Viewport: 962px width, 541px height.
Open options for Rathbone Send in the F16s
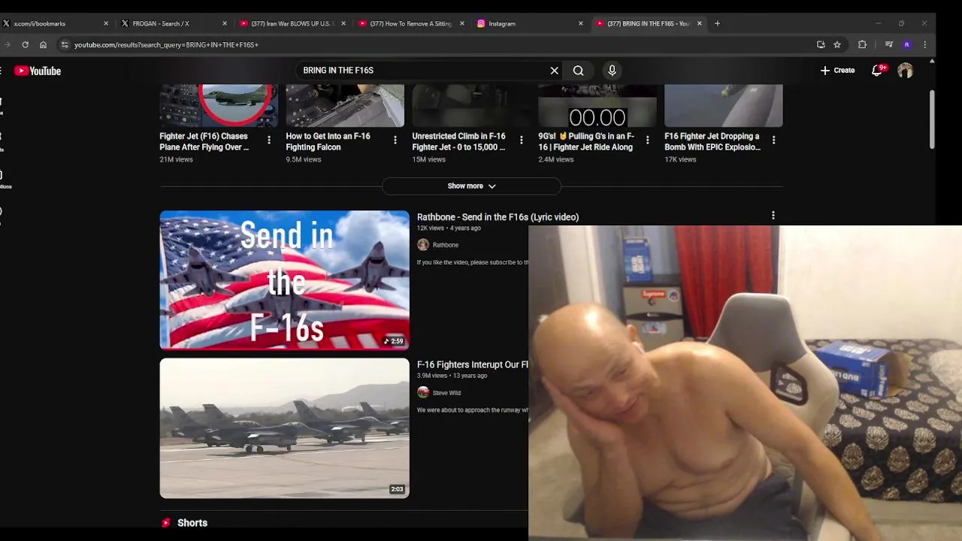[773, 216]
